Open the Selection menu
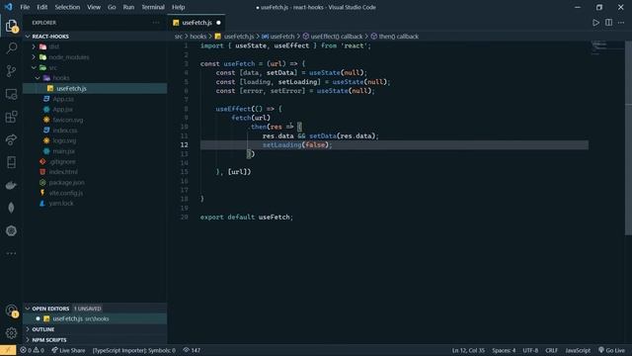 tap(67, 7)
